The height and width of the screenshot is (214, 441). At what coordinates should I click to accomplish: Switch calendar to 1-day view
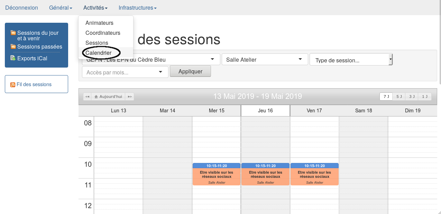coord(425,96)
